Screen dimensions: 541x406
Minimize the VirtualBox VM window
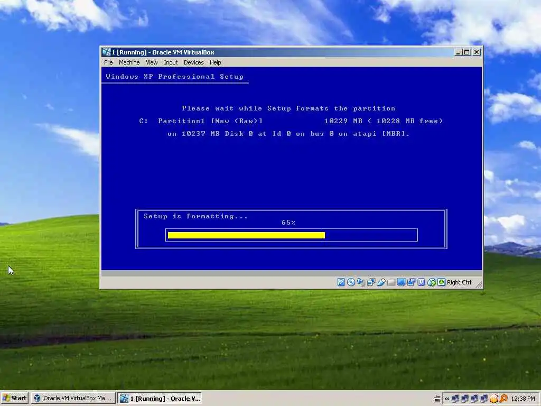(458, 52)
